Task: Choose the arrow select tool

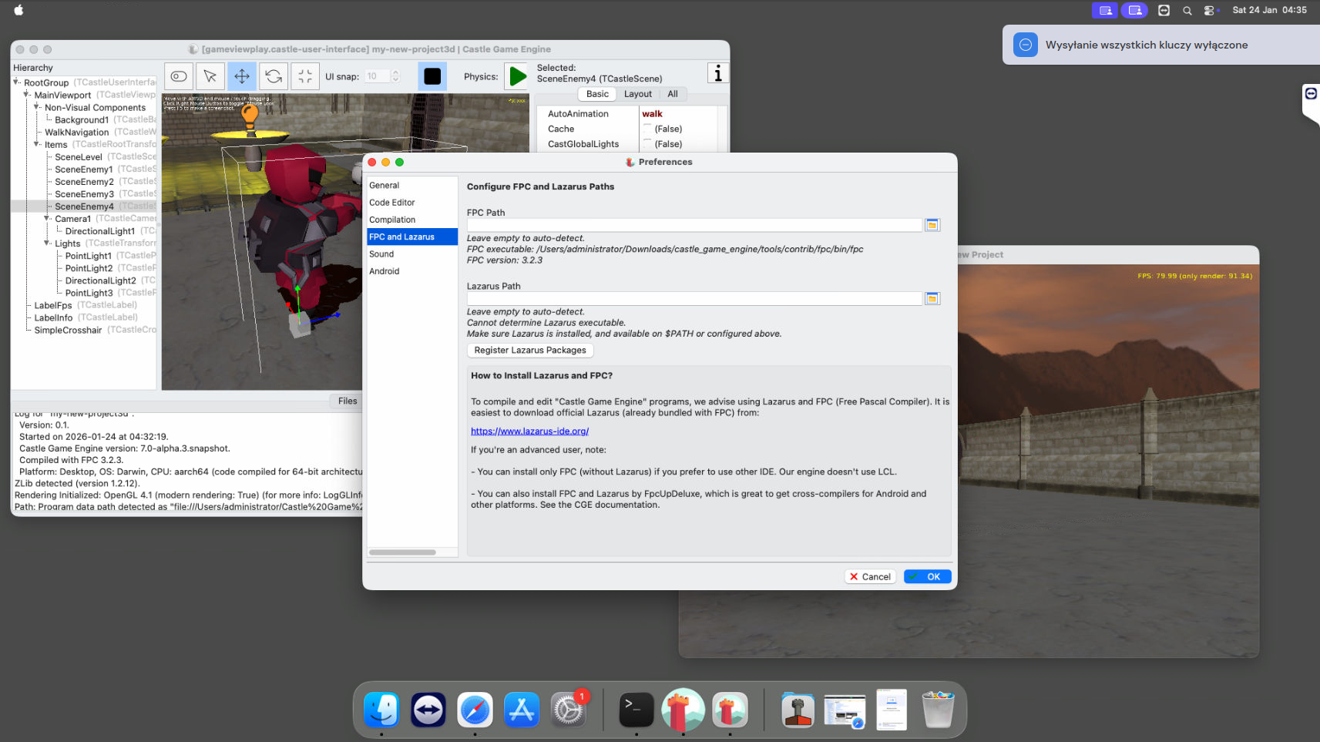Action: pyautogui.click(x=210, y=76)
